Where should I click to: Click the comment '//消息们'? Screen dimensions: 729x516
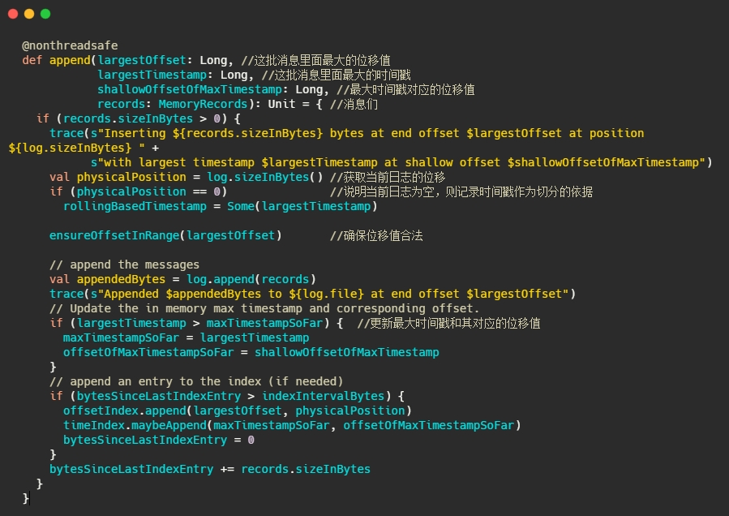click(352, 104)
